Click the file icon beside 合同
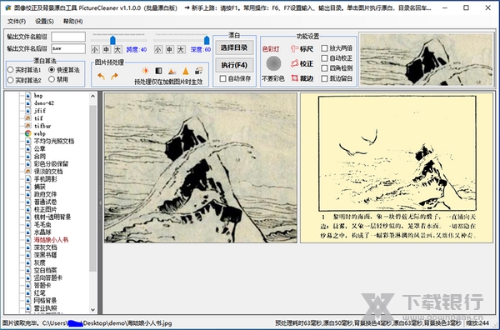The image size is (500, 330). [x=28, y=156]
